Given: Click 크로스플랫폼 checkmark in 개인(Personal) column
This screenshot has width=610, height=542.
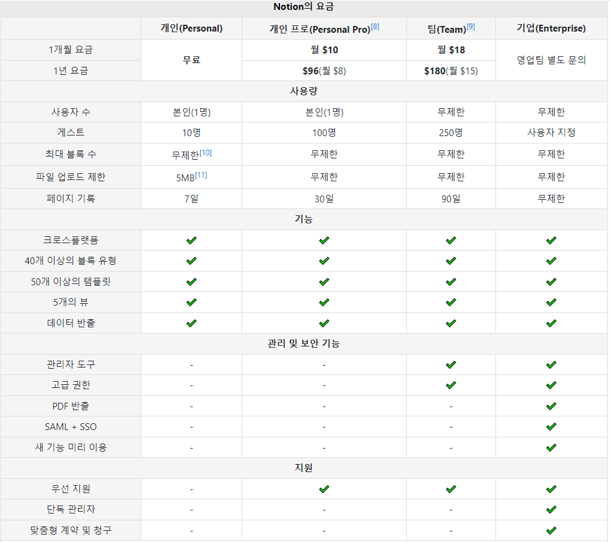Looking at the screenshot, I should click(x=191, y=240).
